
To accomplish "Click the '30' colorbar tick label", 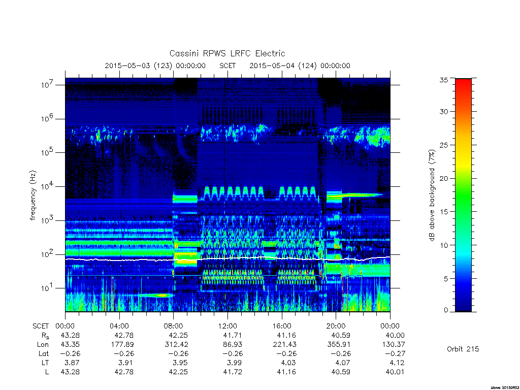I will (x=444, y=111).
